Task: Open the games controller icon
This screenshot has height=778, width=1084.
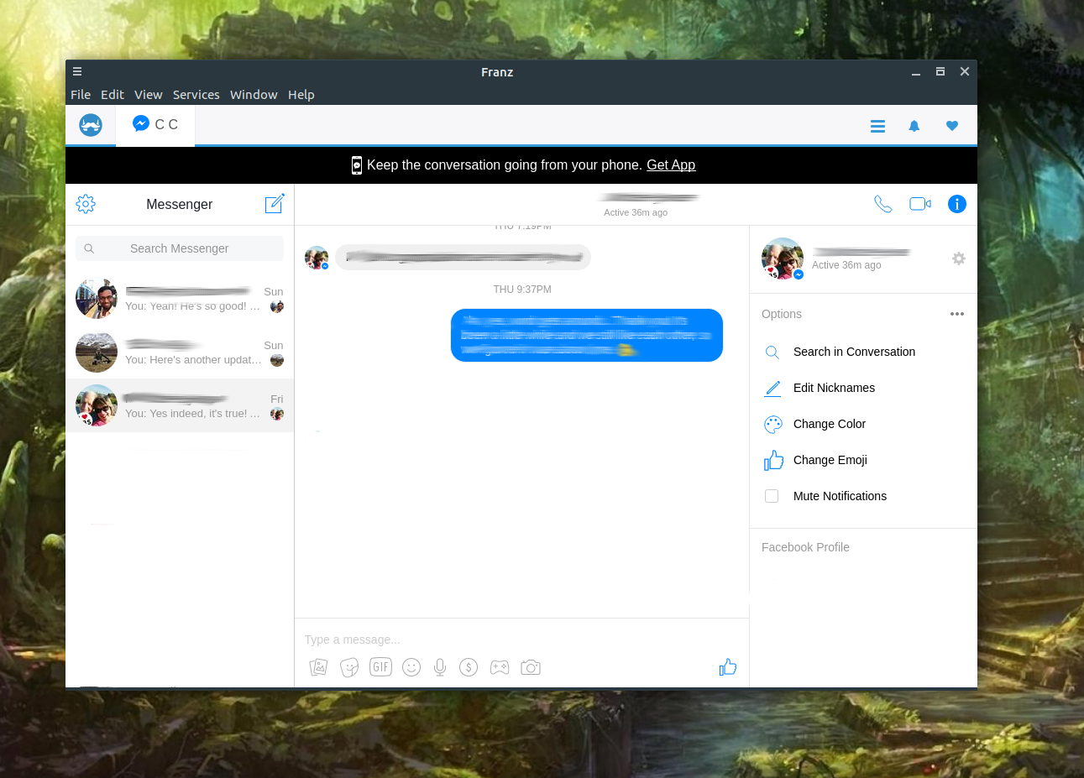Action: click(500, 667)
